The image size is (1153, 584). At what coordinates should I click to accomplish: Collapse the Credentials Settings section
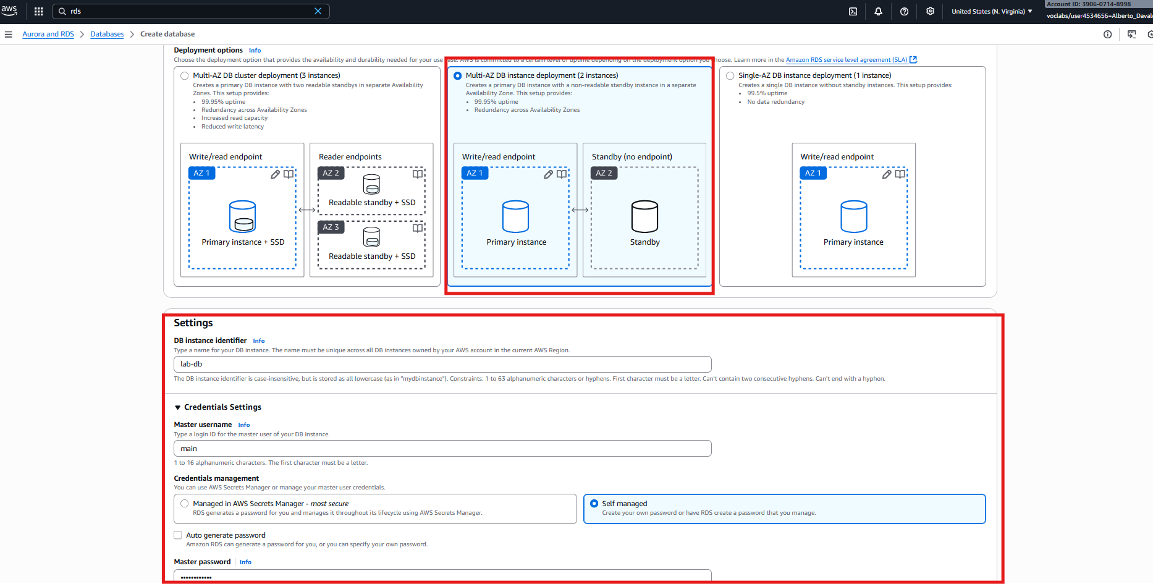point(178,407)
